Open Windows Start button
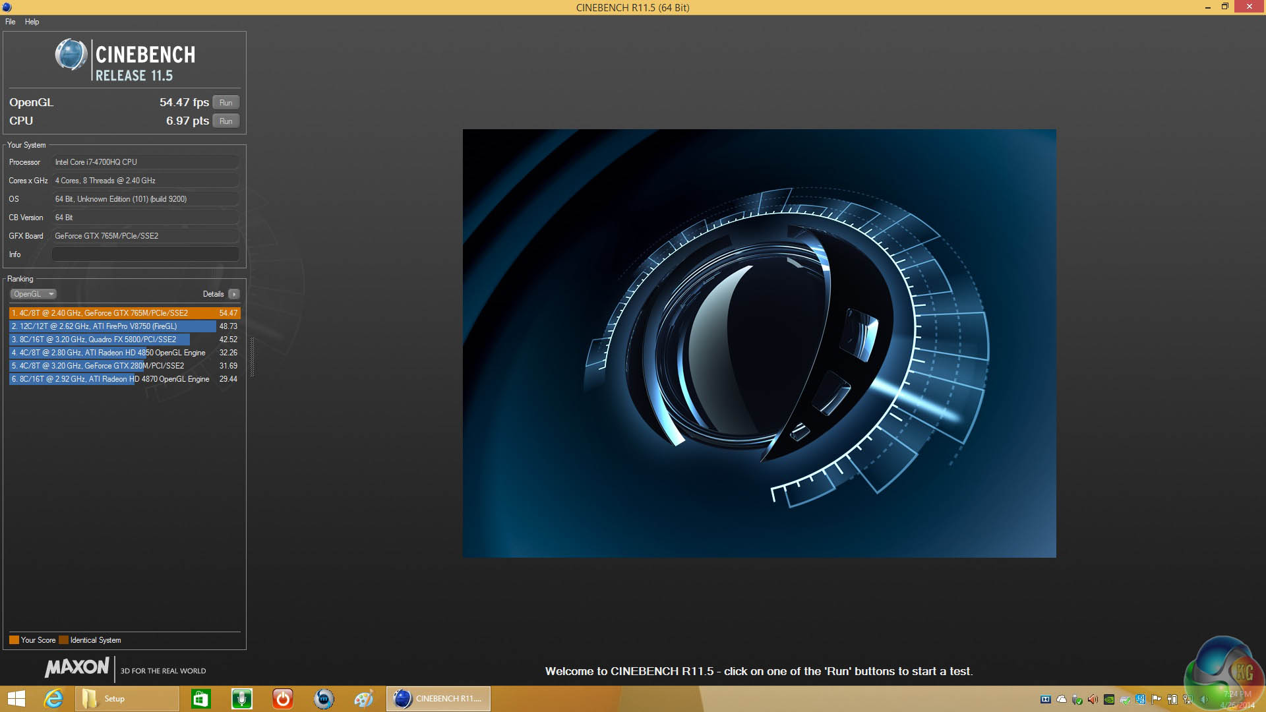Screen dimensions: 1266x712 [16, 699]
